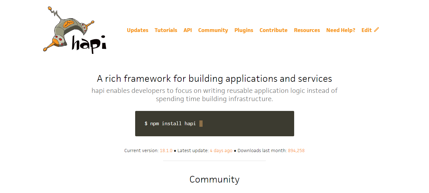Click the 'Current version:' label

pyautogui.click(x=142, y=151)
